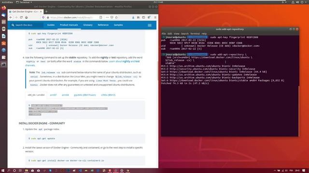Select the x86_64 / amd64 architecture tab
Screen dimensions: 309x173
[x=36, y=95]
